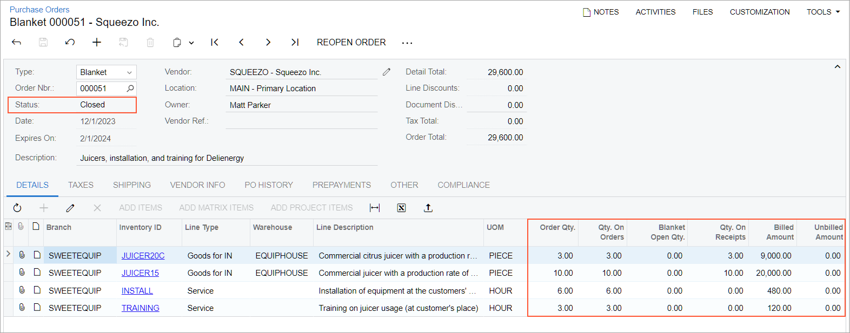Refresh the details grid

tap(17, 208)
